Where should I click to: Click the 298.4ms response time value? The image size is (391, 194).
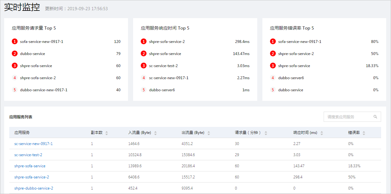tap(242, 42)
